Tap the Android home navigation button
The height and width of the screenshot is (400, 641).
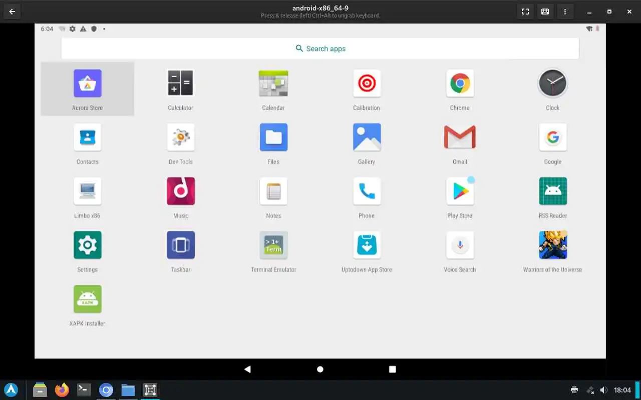(x=320, y=369)
